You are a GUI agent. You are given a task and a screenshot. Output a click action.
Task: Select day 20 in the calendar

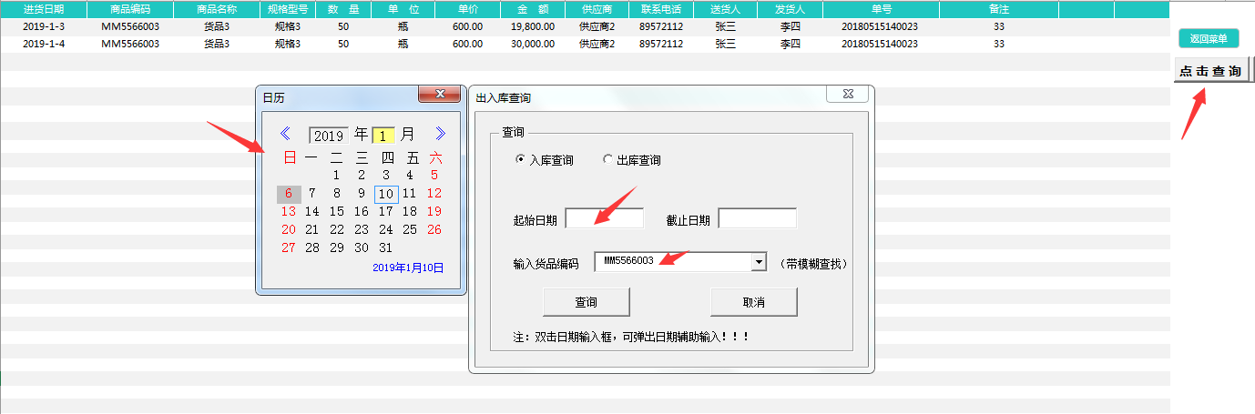point(289,229)
